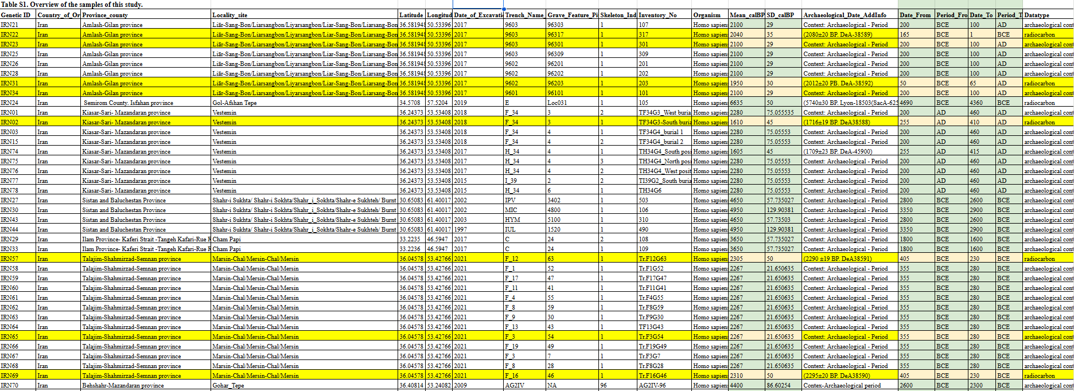Viewport: 1074px width, 391px height.
Task: Select the IRN27 genetic ID cell
Action: click(x=18, y=200)
